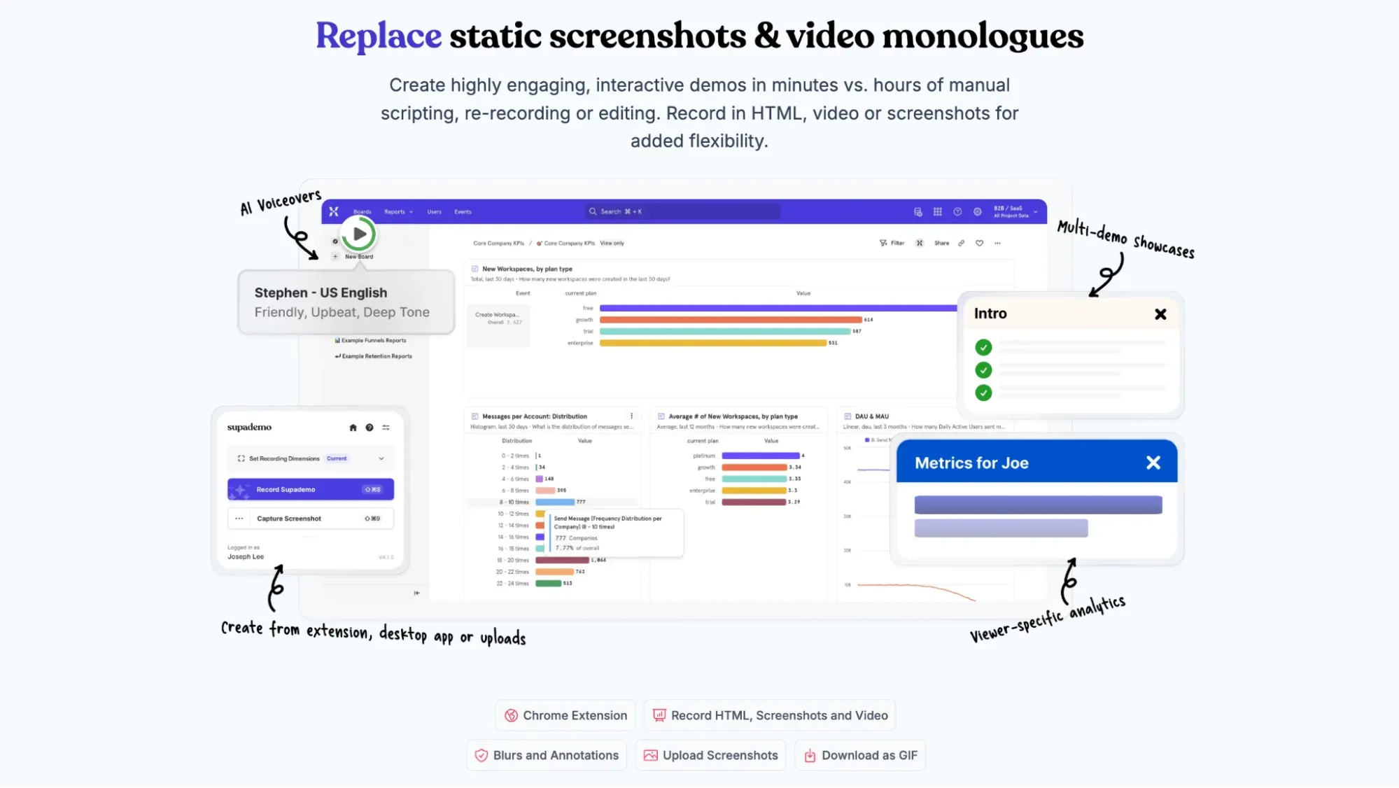Expand the Example Funnels Reports item
1399x788 pixels.
(x=369, y=341)
